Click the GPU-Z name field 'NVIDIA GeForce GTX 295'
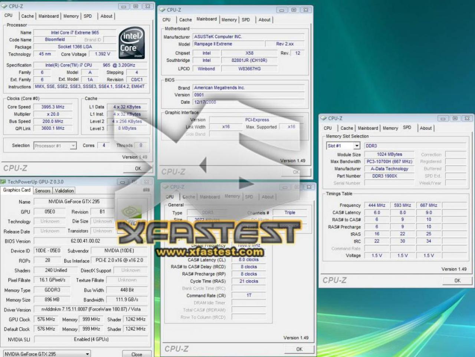The width and height of the screenshot is (475, 357). (x=74, y=202)
